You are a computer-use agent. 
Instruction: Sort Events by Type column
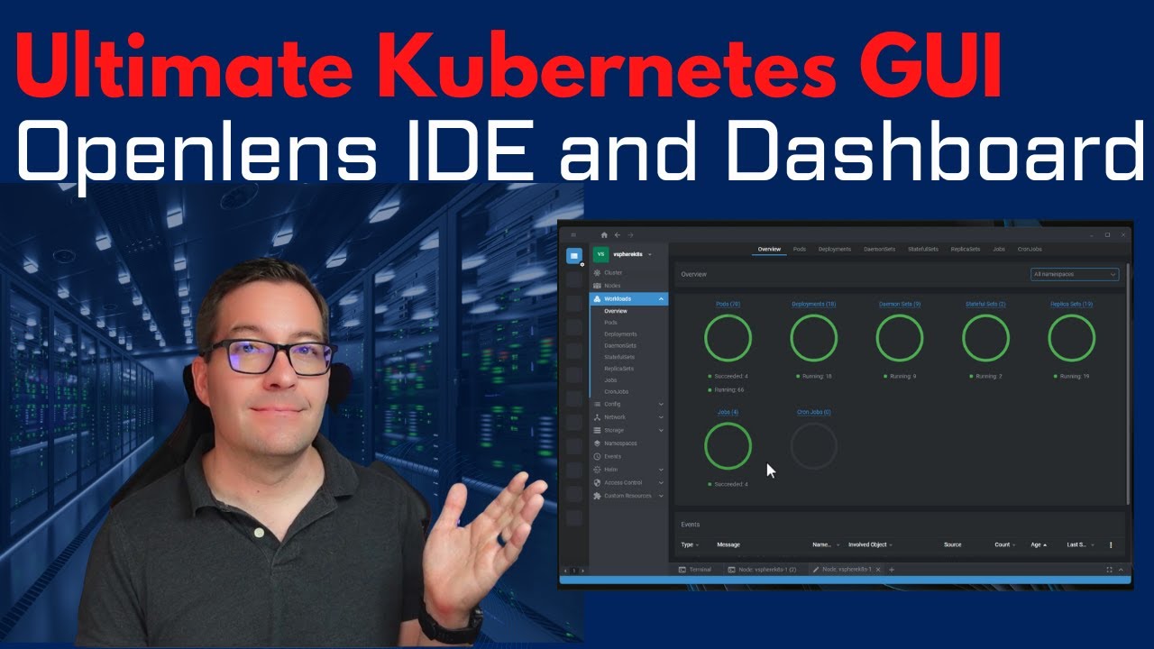click(689, 544)
